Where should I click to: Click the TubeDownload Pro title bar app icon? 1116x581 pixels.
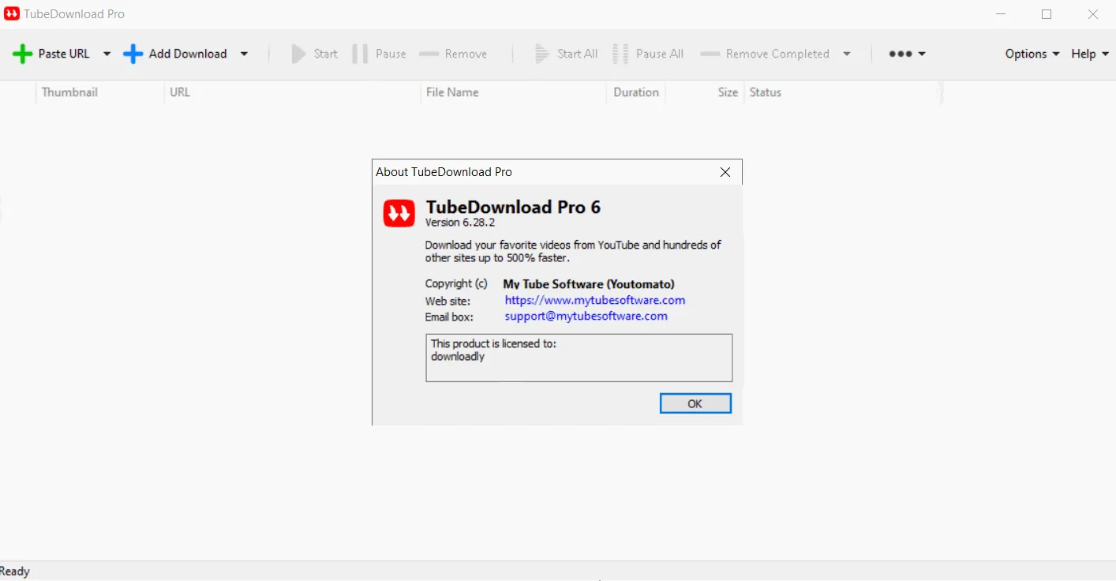[12, 13]
